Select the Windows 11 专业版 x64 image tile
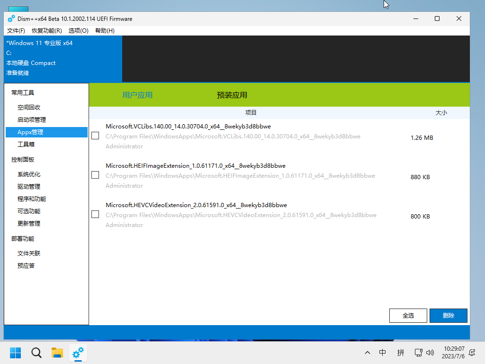 [63, 59]
